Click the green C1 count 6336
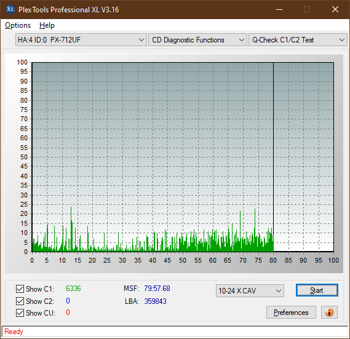Screen dimensions: 350x339 click(73, 289)
